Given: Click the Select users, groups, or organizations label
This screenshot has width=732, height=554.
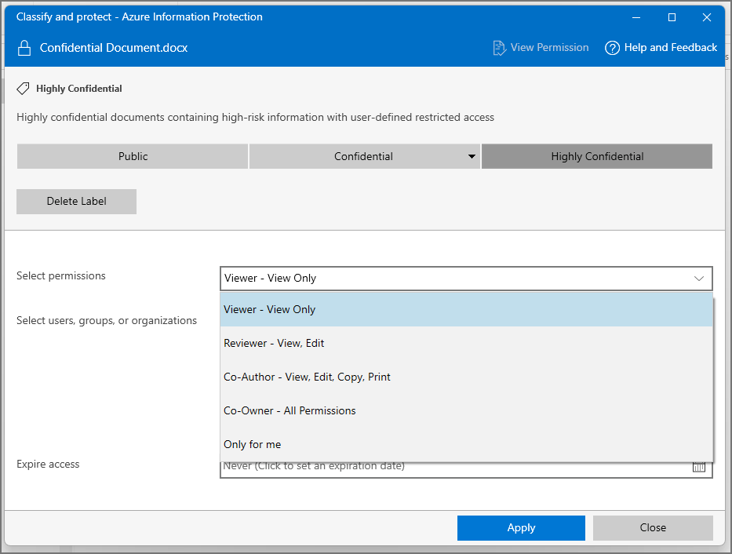Looking at the screenshot, I should tap(107, 321).
